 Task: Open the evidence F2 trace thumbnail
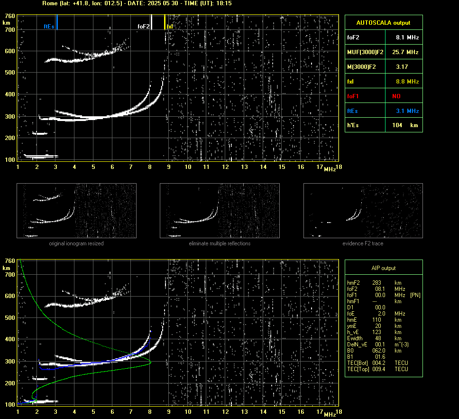pyautogui.click(x=363, y=211)
